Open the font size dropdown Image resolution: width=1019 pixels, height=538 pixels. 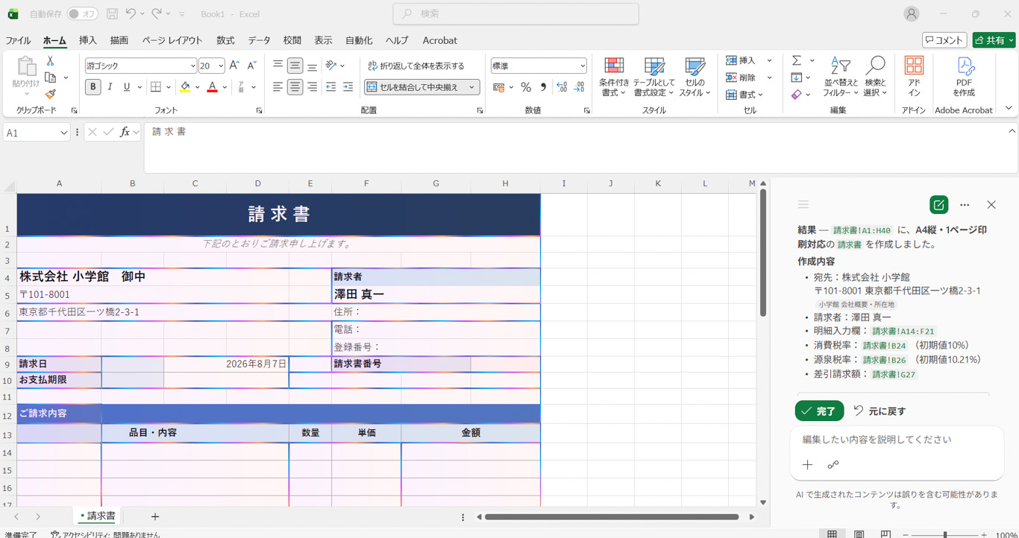pyautogui.click(x=221, y=66)
